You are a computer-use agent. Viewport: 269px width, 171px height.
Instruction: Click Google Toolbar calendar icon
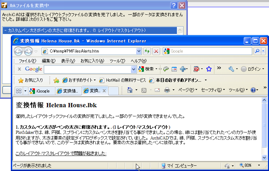click(x=174, y=69)
